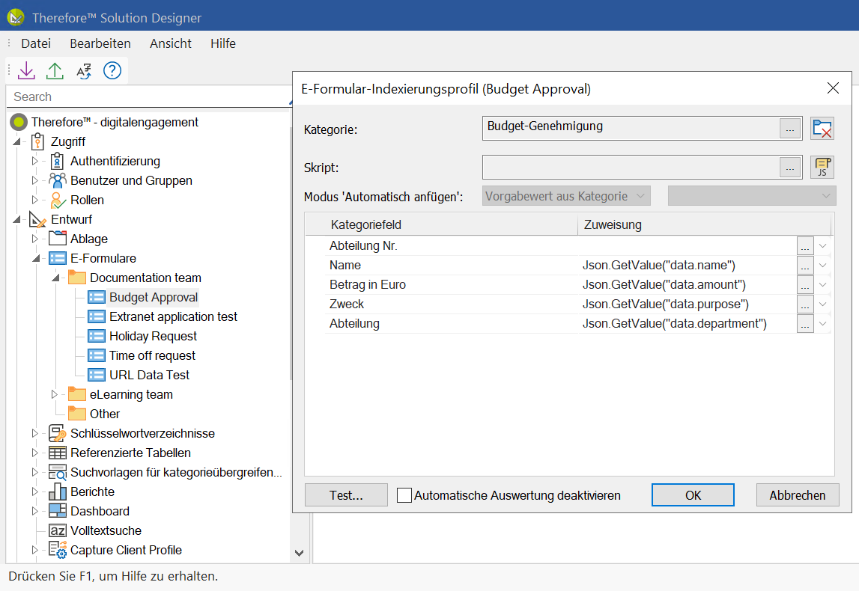Screen dimensions: 859x591
Task: Open help via the question mark icon
Action: pyautogui.click(x=112, y=70)
